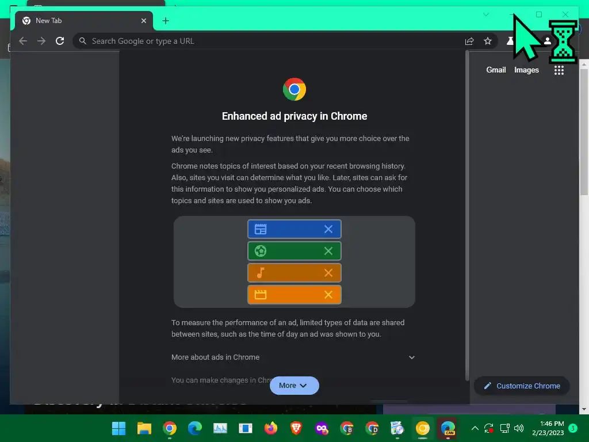Go back to previous page
The width and height of the screenshot is (589, 442).
(23, 41)
